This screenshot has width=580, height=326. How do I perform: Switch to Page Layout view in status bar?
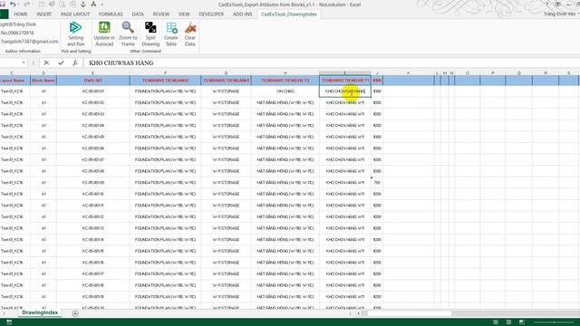tap(508, 322)
